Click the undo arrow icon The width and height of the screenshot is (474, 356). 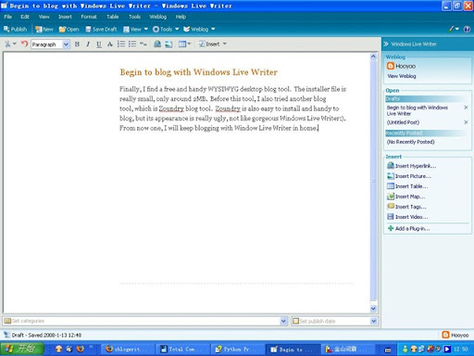[24, 44]
